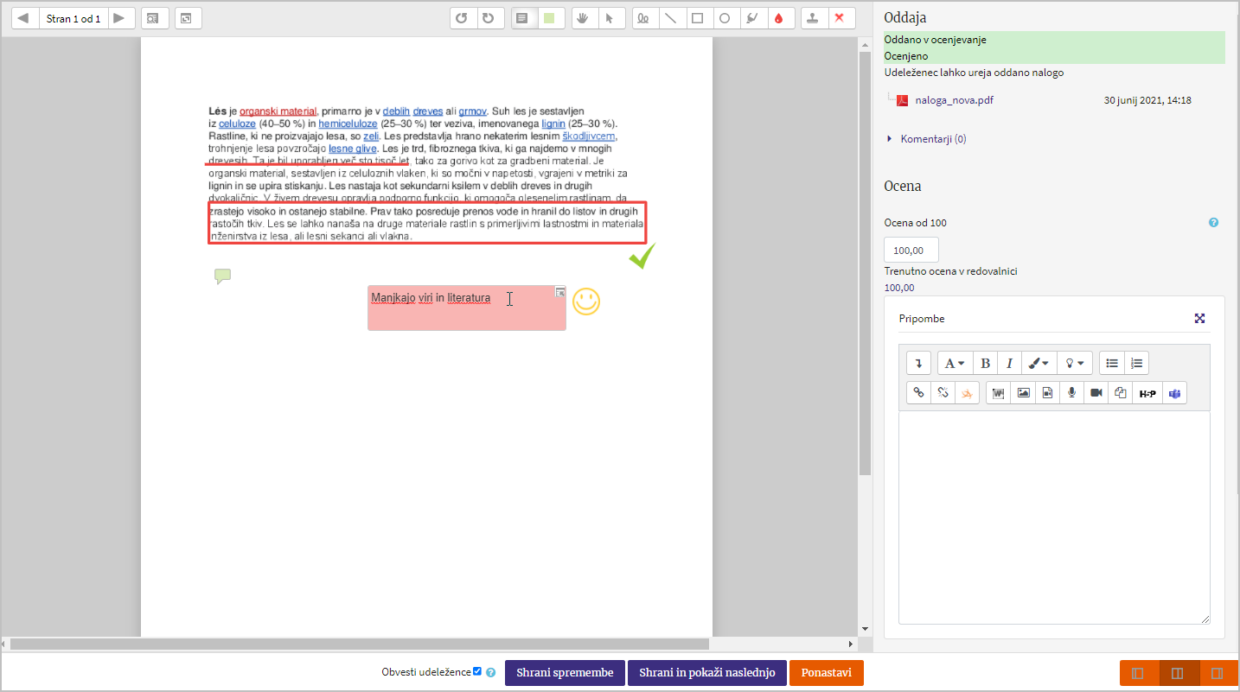Screen dimensions: 1240x692
Task: Go to the previous page arrow
Action: 24,18
